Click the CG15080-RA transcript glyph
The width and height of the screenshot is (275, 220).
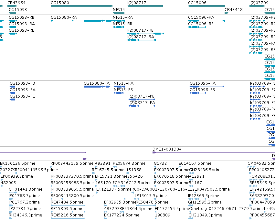(x=82, y=21)
